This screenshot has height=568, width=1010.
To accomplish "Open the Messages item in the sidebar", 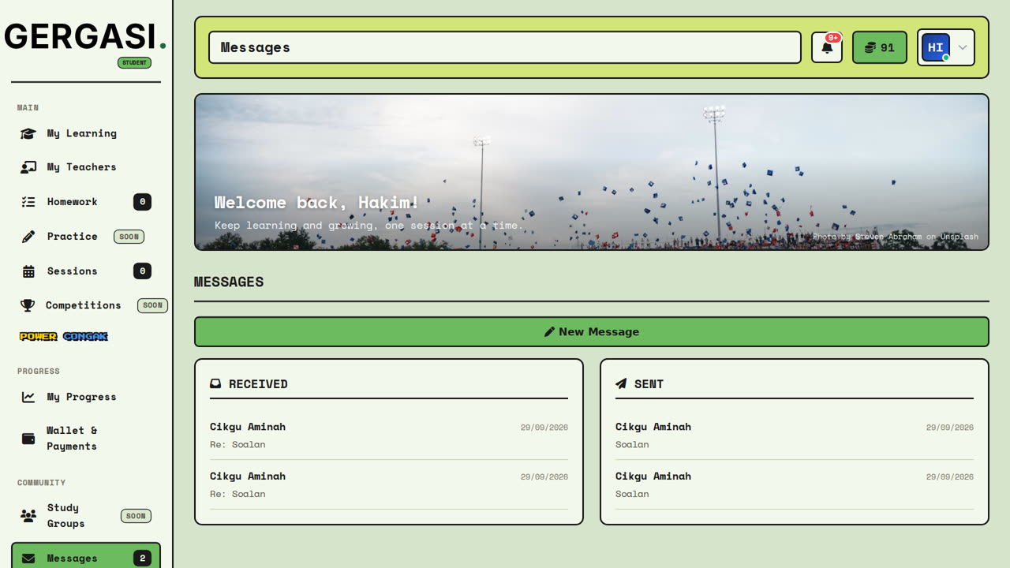I will pyautogui.click(x=86, y=558).
